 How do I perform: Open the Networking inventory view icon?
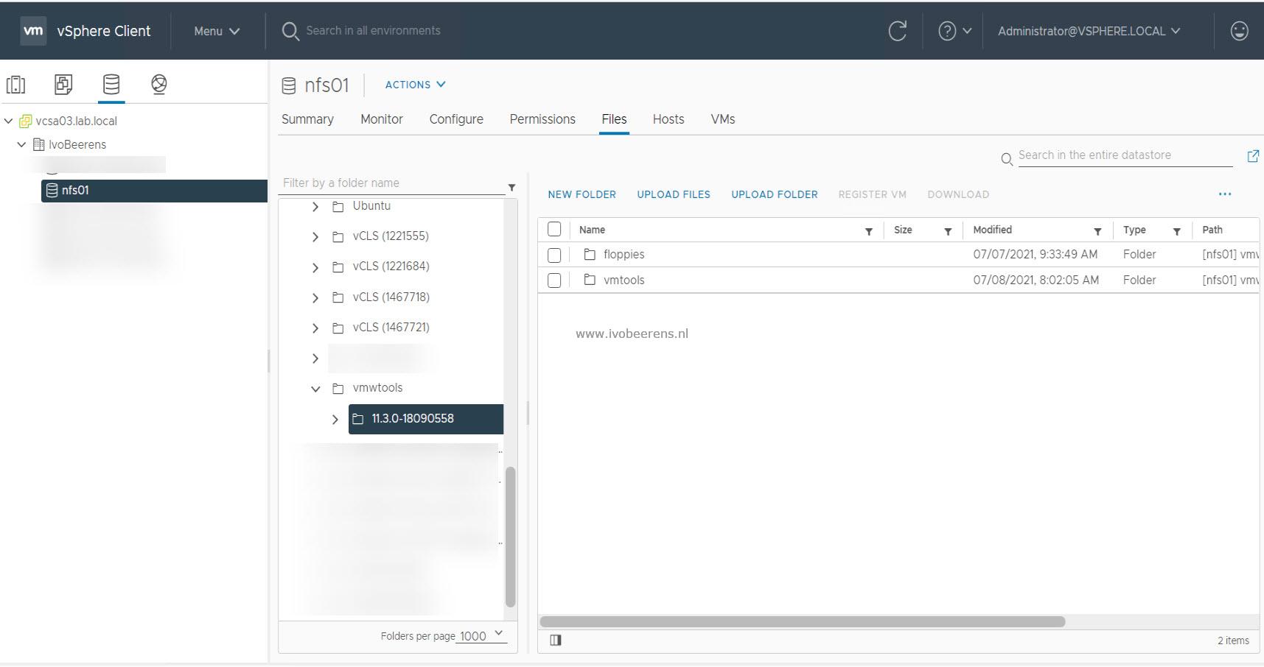158,85
